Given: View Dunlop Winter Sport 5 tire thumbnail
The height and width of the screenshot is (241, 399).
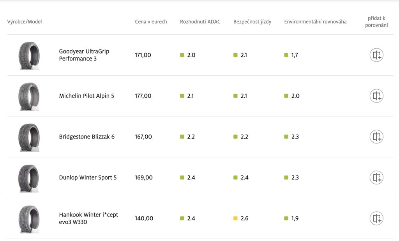Looking at the screenshot, I should tap(29, 178).
